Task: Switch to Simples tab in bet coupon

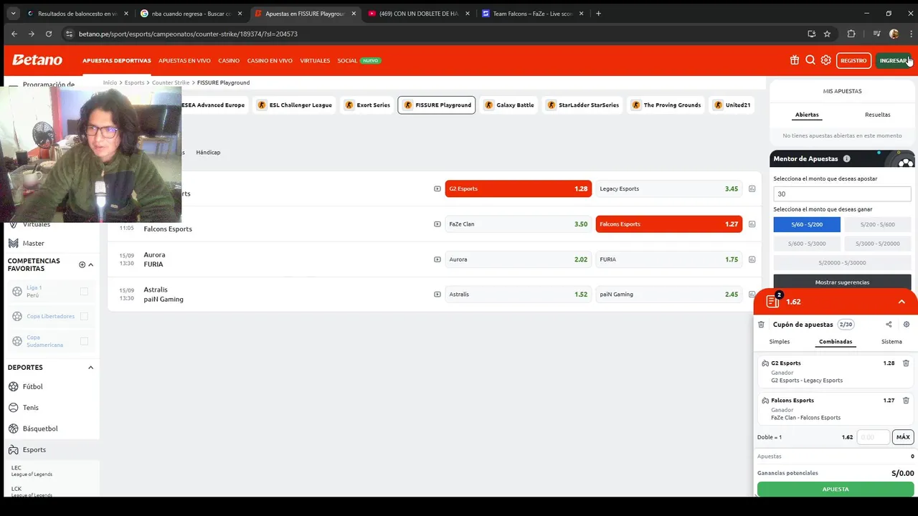Action: 780,342
